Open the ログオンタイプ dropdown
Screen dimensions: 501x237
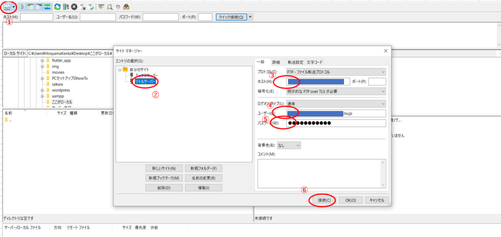point(336,104)
